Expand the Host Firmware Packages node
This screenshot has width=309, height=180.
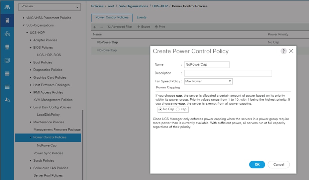coord(31,85)
